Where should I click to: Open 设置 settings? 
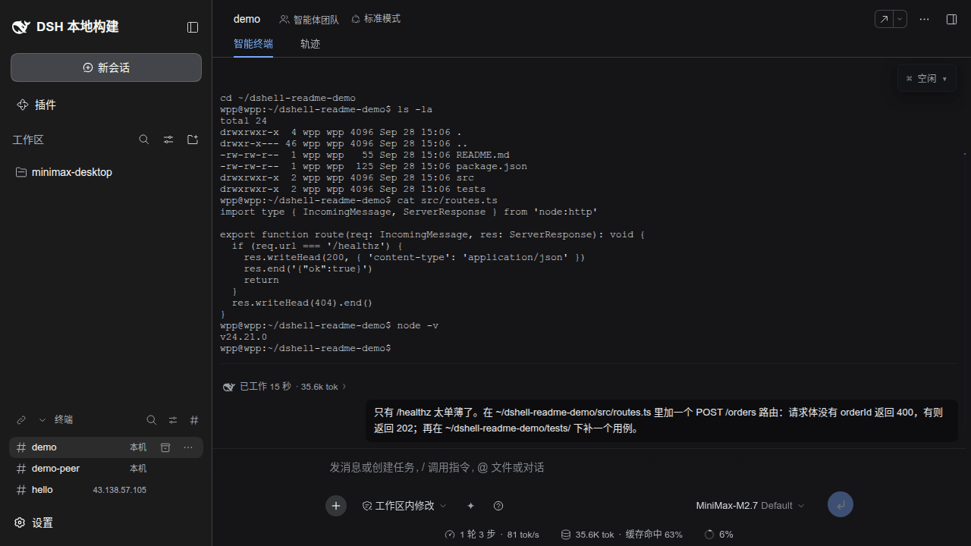coord(33,522)
